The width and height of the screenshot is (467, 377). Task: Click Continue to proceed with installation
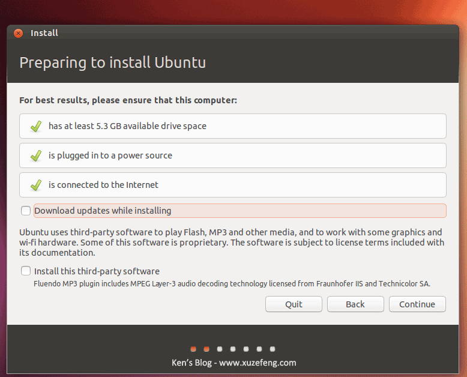pos(417,304)
